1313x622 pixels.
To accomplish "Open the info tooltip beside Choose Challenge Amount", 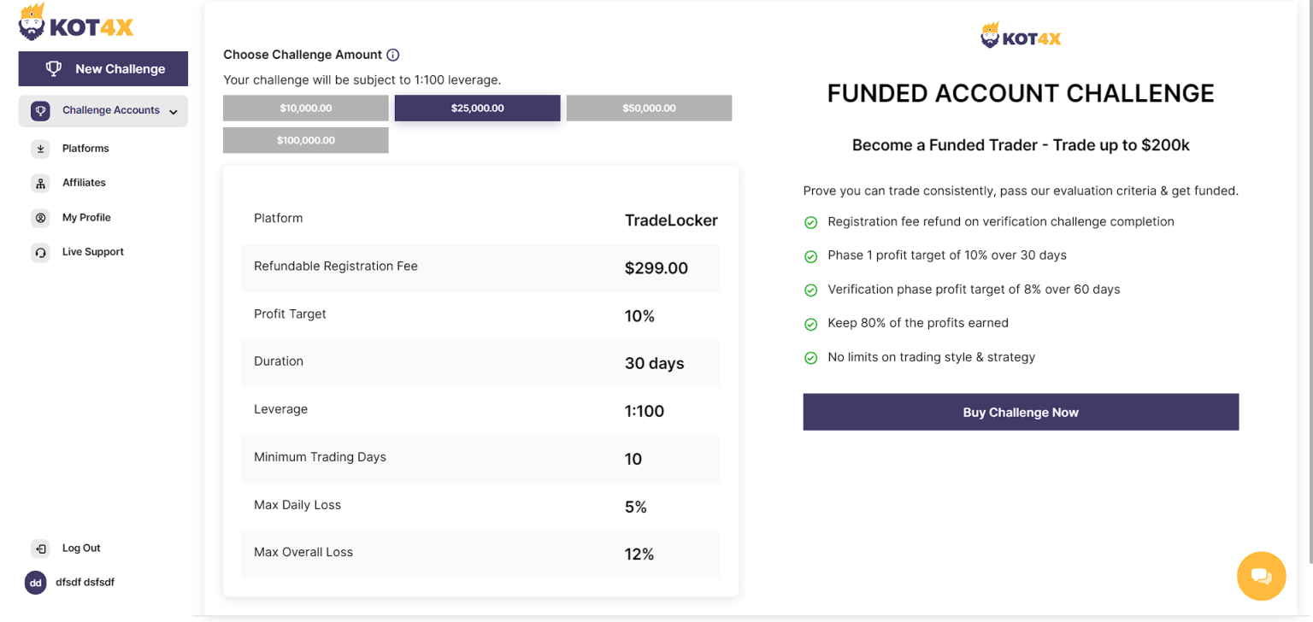I will point(393,55).
